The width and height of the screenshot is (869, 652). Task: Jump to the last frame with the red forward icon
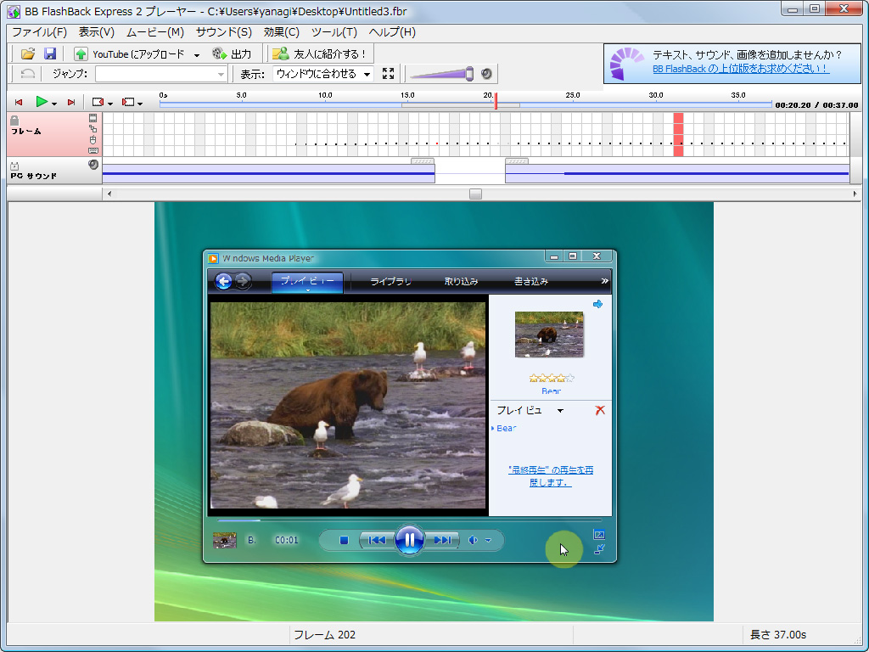click(71, 102)
